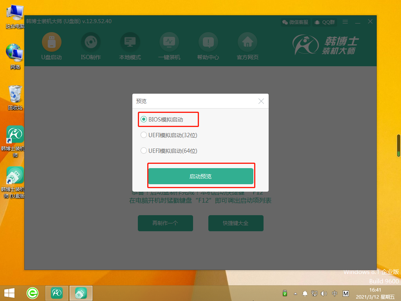Show hidden tray icons via the up arrow
Image resolution: width=401 pixels, height=301 pixels.
point(295,293)
